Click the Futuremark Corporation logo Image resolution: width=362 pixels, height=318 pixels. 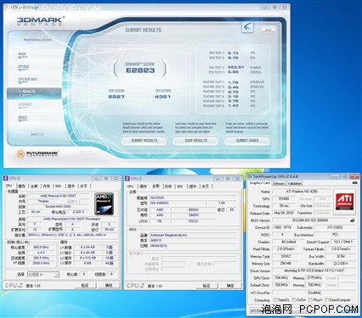[37, 153]
